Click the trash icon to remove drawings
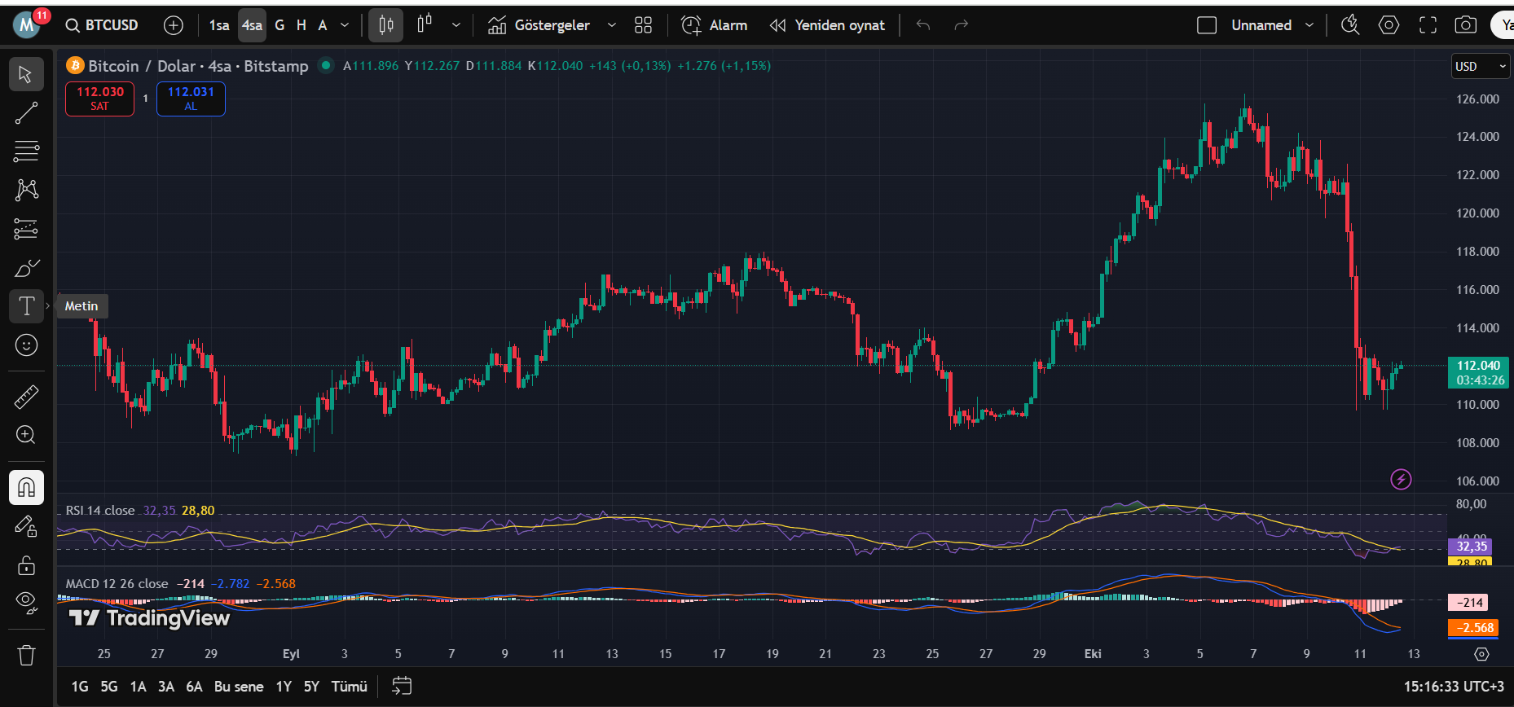This screenshot has width=1514, height=707. click(26, 655)
